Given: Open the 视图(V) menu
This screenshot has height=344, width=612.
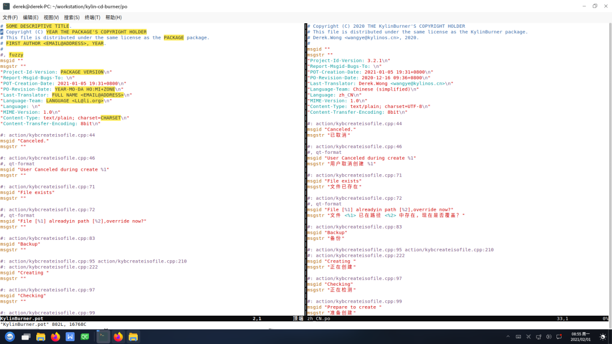Looking at the screenshot, I should coord(51,18).
